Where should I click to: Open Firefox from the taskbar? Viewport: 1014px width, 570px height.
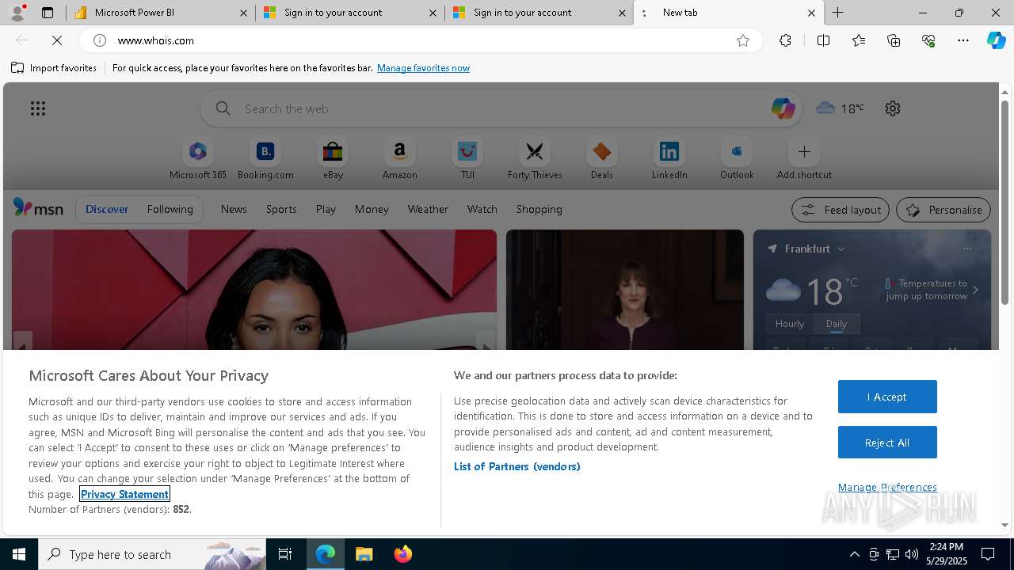pyautogui.click(x=403, y=554)
